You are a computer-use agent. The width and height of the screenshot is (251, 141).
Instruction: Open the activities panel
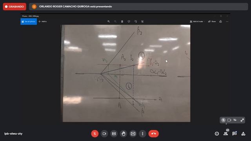(243, 134)
